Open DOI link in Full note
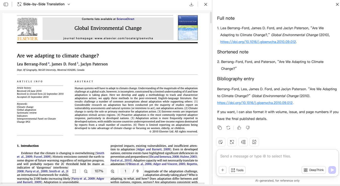Image resolution: width=340 pixels, height=186 pixels. point(258,42)
